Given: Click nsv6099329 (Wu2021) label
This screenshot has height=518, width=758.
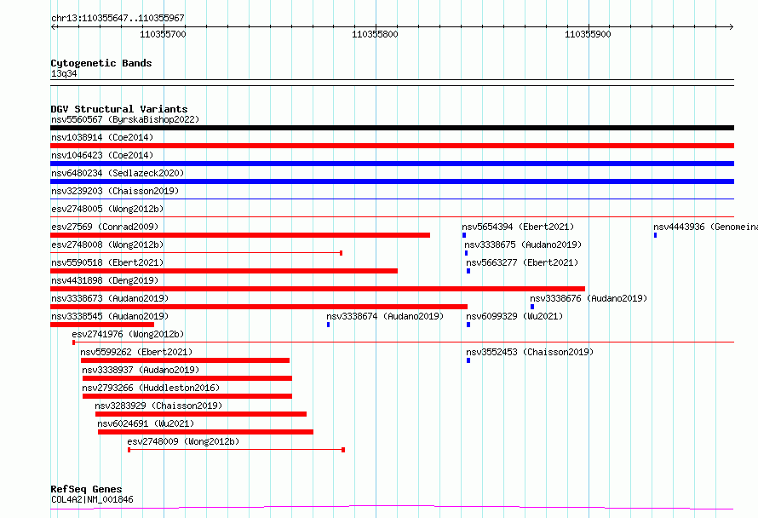Looking at the screenshot, I should tap(514, 316).
